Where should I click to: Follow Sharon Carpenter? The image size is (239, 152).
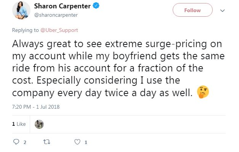pos(192,10)
